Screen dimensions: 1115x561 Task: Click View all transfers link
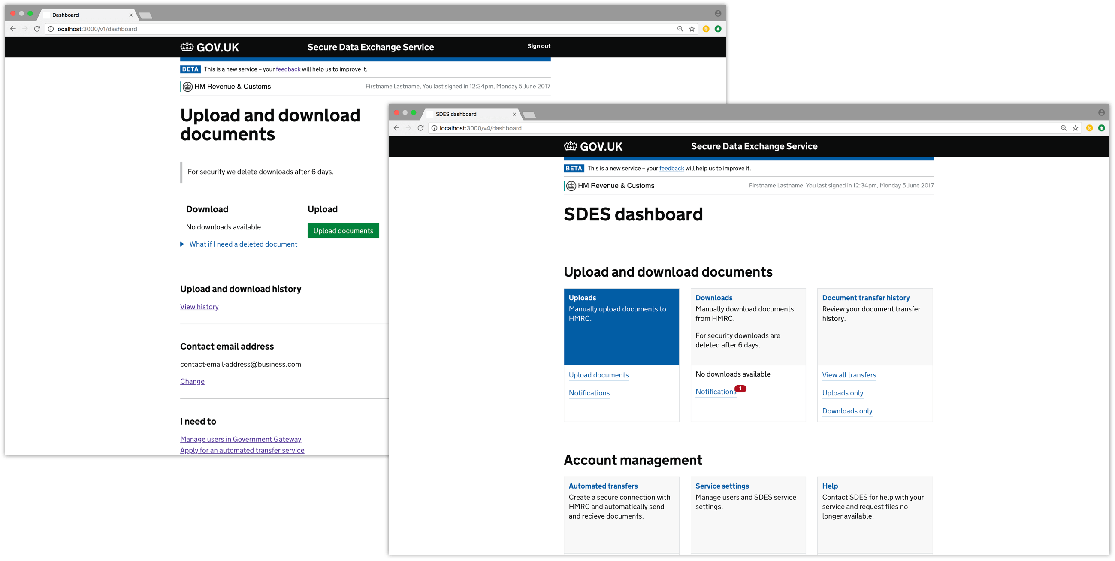point(849,375)
